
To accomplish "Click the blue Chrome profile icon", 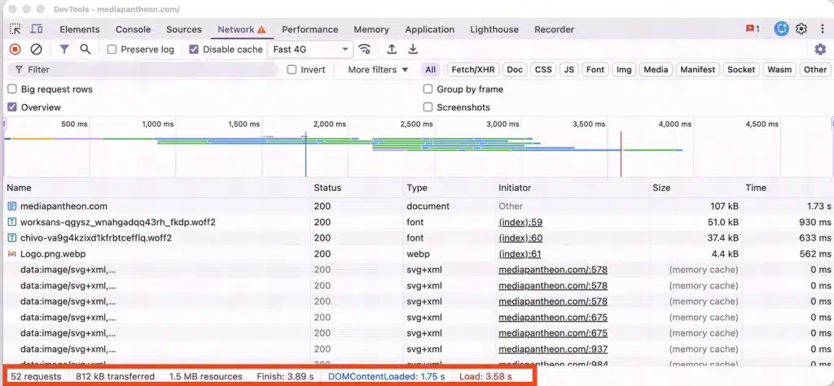I will pyautogui.click(x=781, y=29).
